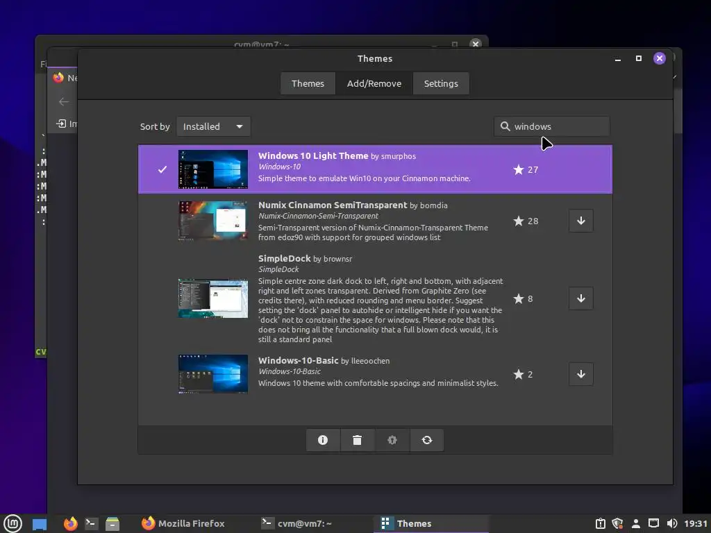Viewport: 711px width, 533px height.
Task: Click the trash uninstall icon
Action: pos(358,439)
